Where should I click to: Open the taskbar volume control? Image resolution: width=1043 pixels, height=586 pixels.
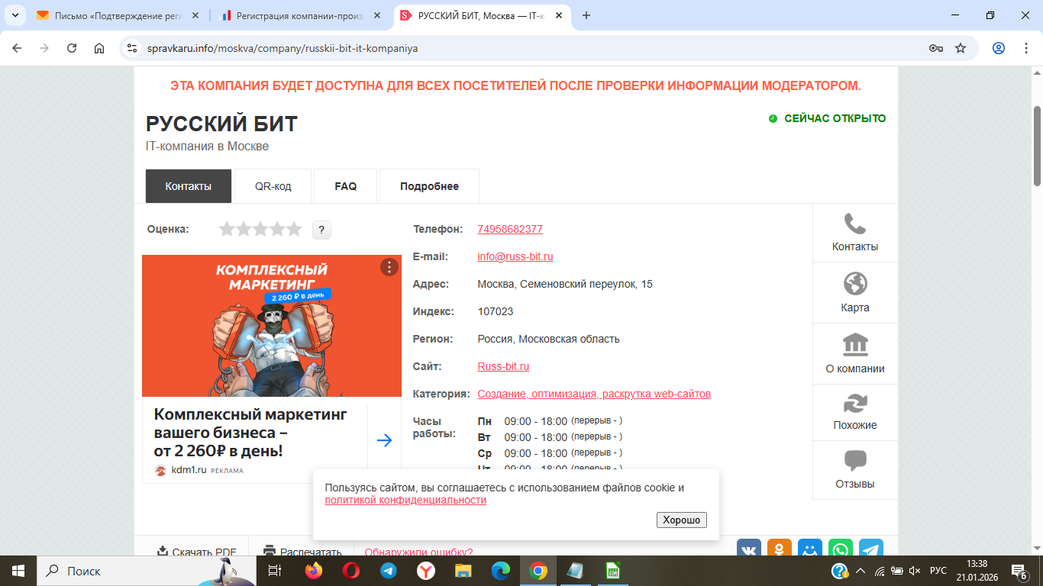[x=915, y=571]
